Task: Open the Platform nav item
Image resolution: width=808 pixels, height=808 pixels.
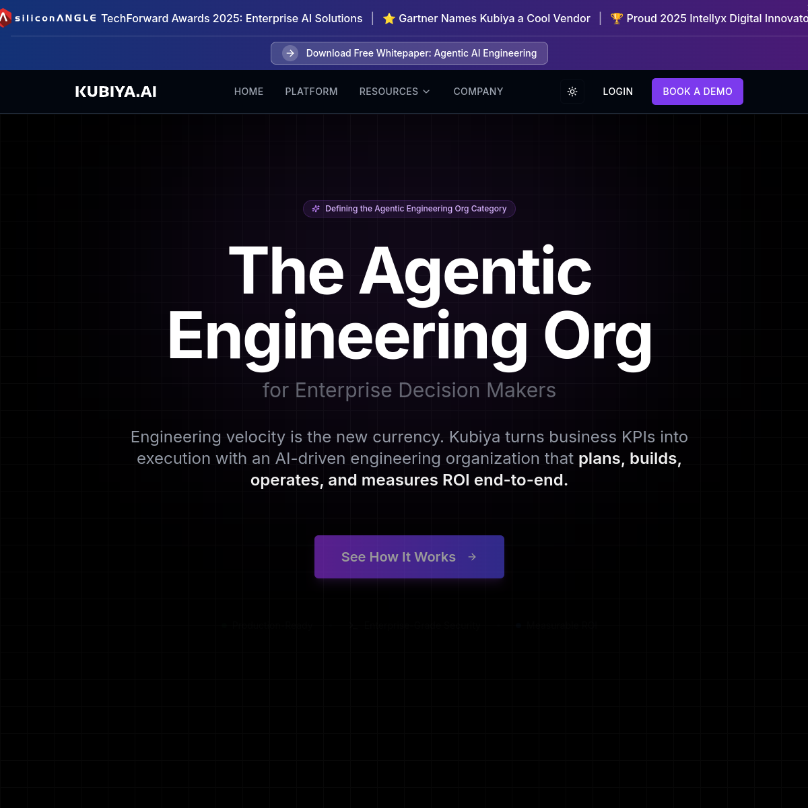Action: coord(311,92)
